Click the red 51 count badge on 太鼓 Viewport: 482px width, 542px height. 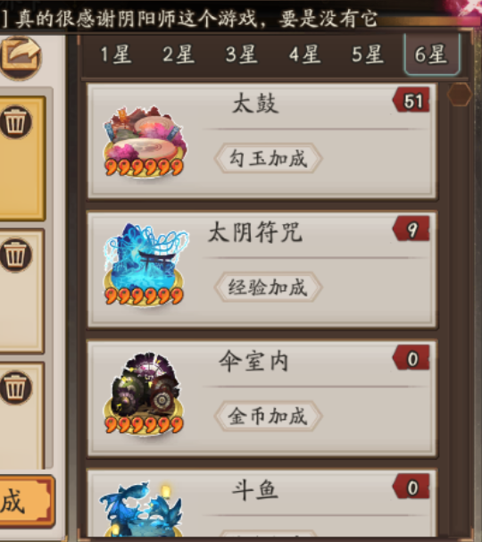point(411,100)
